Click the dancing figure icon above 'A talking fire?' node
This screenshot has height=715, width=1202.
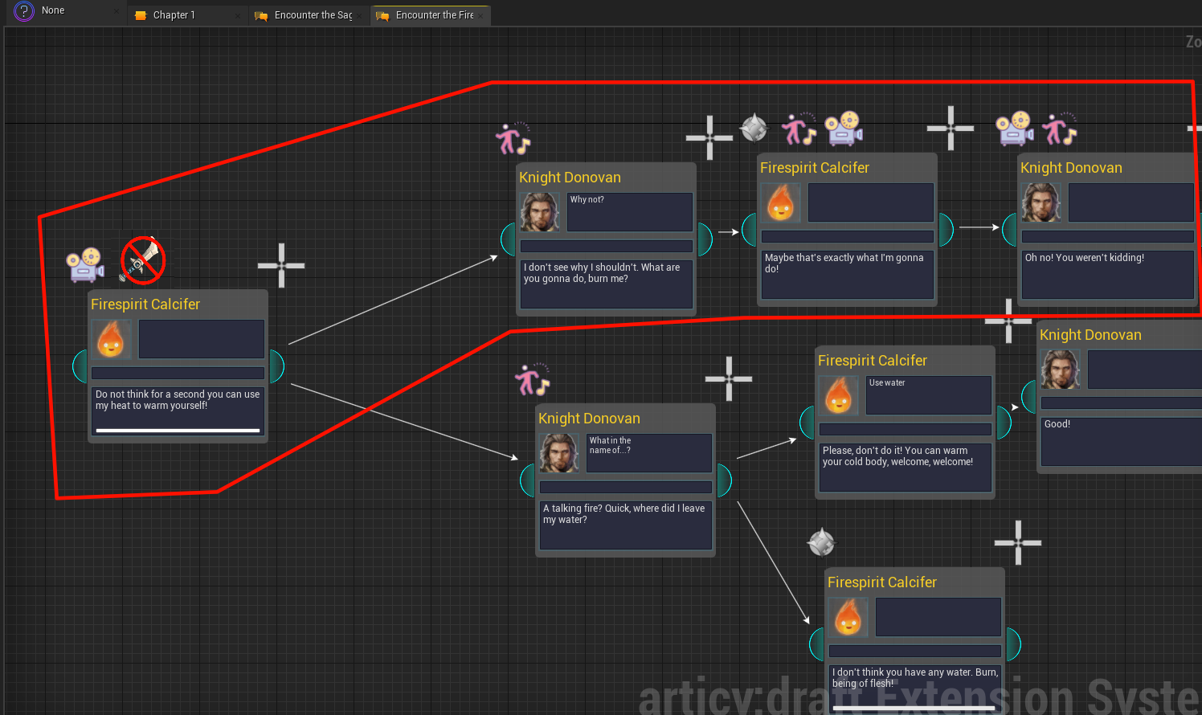pos(533,379)
